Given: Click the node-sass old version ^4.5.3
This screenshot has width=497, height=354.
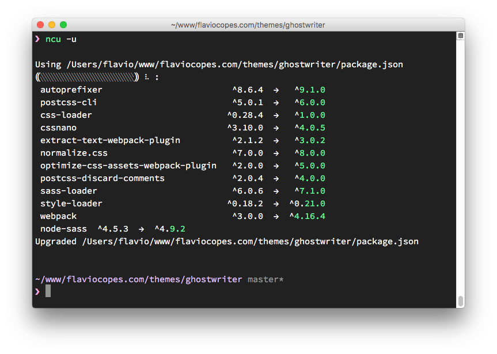Looking at the screenshot, I should coord(113,229).
